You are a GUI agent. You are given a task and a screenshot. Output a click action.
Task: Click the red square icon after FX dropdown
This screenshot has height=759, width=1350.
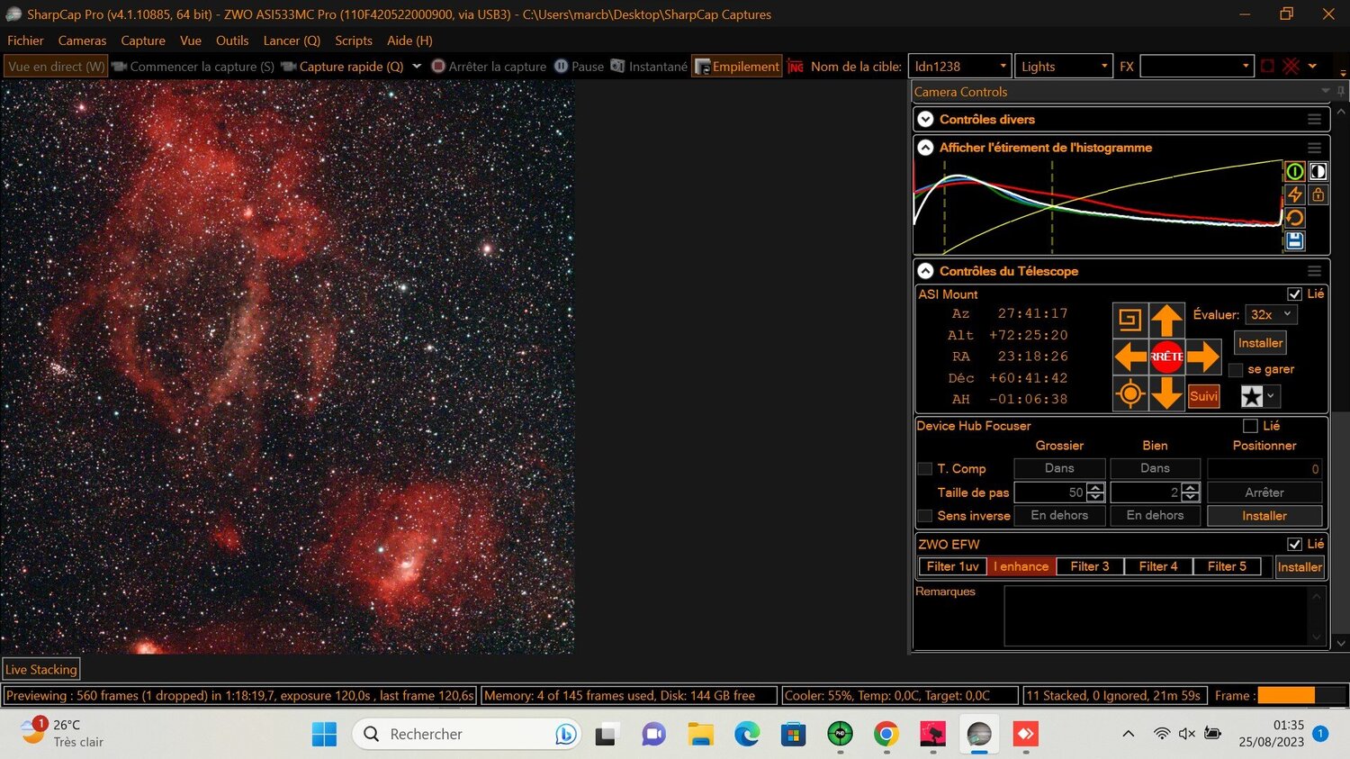coord(1268,66)
